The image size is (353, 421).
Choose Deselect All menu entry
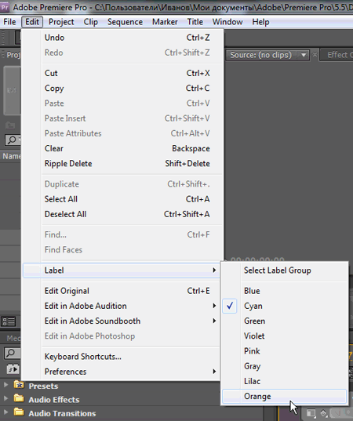[x=123, y=214]
